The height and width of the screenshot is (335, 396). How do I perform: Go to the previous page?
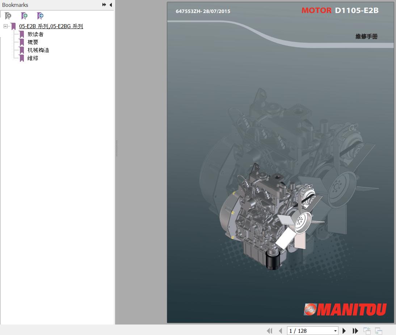(x=280, y=331)
